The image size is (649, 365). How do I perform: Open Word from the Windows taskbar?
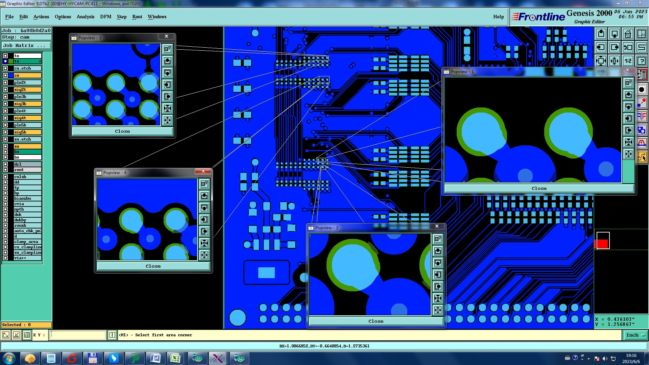point(155,358)
